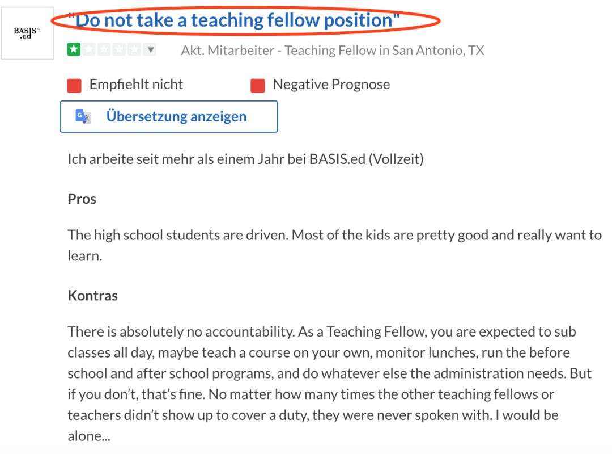
Task: Click the Kontras section heading
Action: coord(92,296)
